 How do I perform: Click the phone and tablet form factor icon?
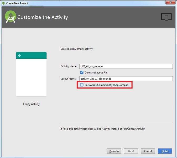166,17
